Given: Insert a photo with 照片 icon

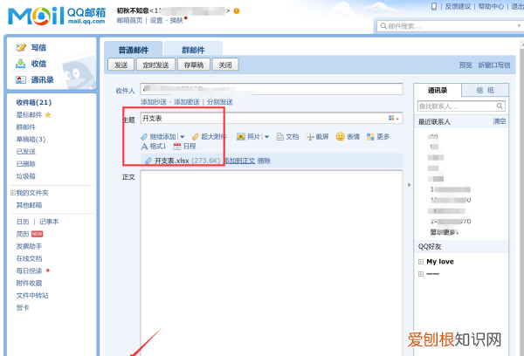Looking at the screenshot, I should 241,136.
